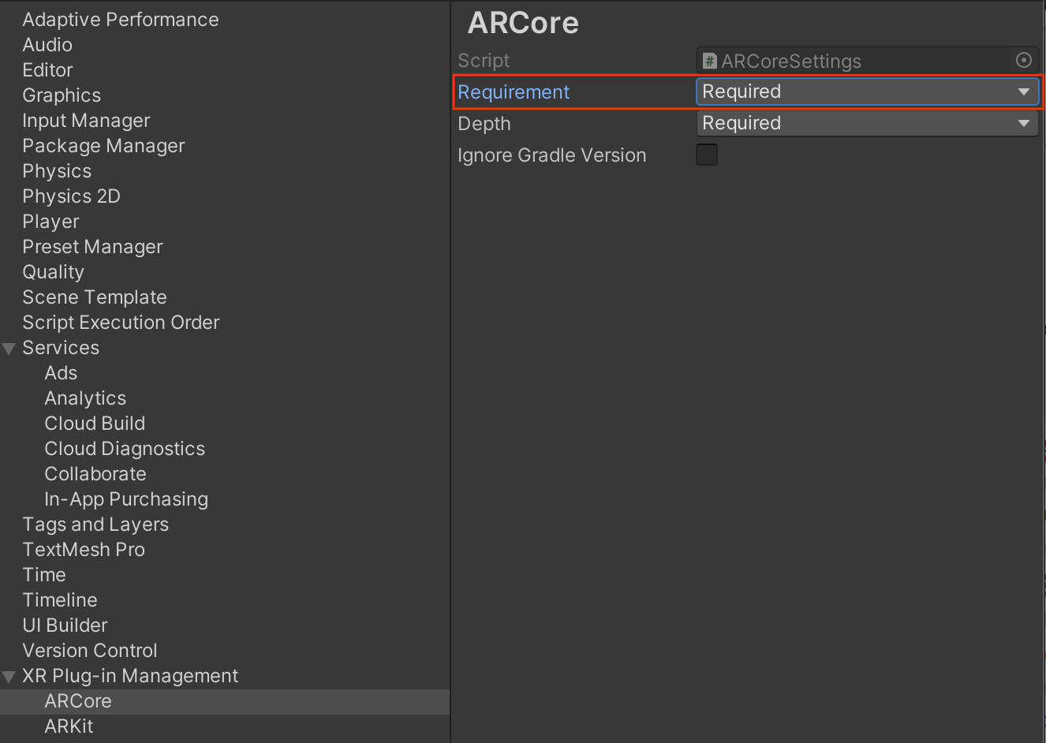This screenshot has height=743, width=1046.
Task: Click the Requirement property label
Action: 514,92
